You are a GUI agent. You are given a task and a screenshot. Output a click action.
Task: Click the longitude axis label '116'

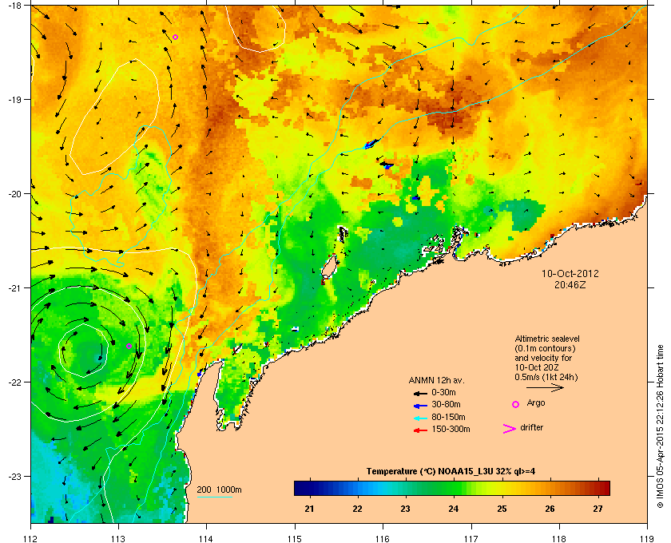click(383, 539)
